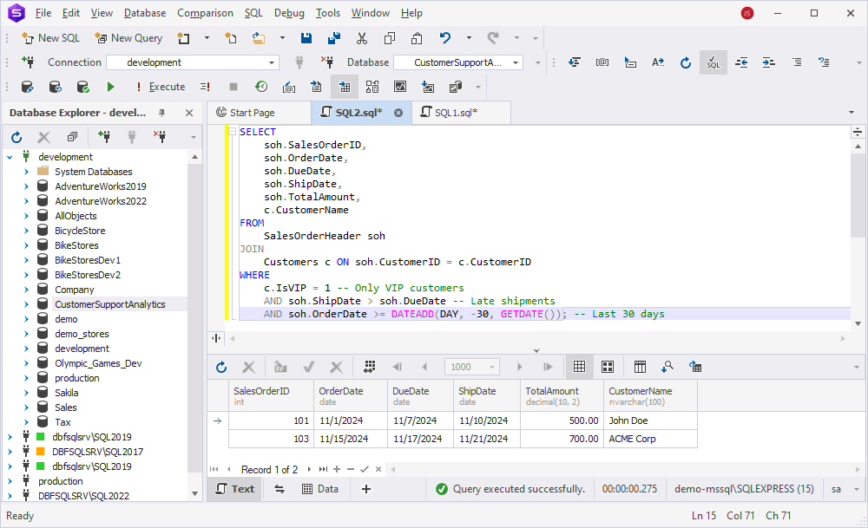Viewport: 868px width, 528px height.
Task: Click the Refresh object information toolbar icon
Action: 686,62
